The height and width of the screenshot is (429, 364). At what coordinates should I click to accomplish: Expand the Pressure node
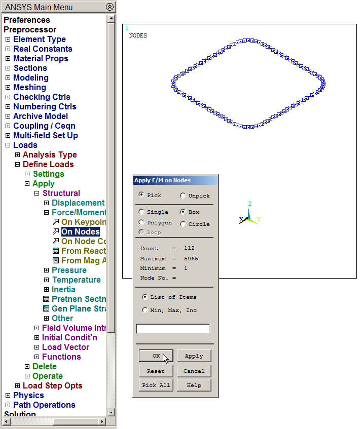pos(46,270)
